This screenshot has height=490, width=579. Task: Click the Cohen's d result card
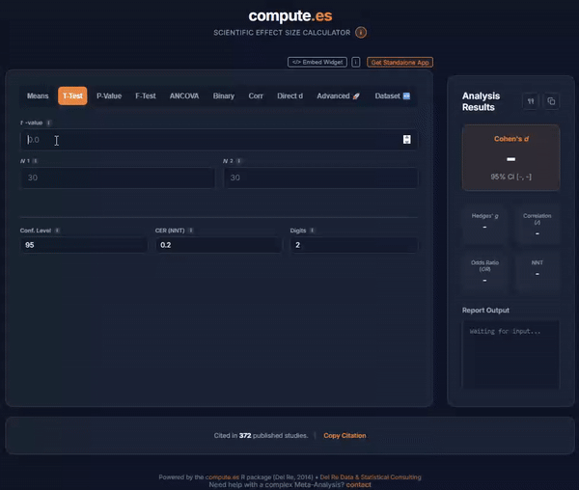coord(510,157)
